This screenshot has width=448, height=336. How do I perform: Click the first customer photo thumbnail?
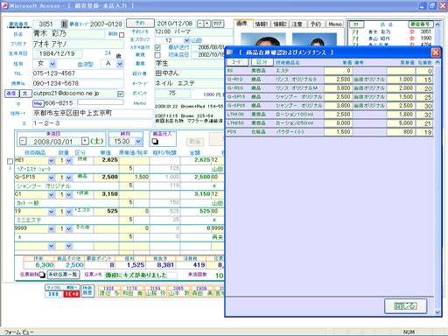tap(263, 39)
